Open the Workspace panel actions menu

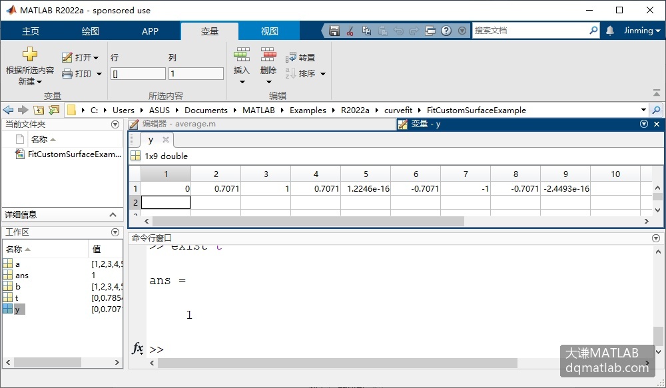[x=115, y=232]
